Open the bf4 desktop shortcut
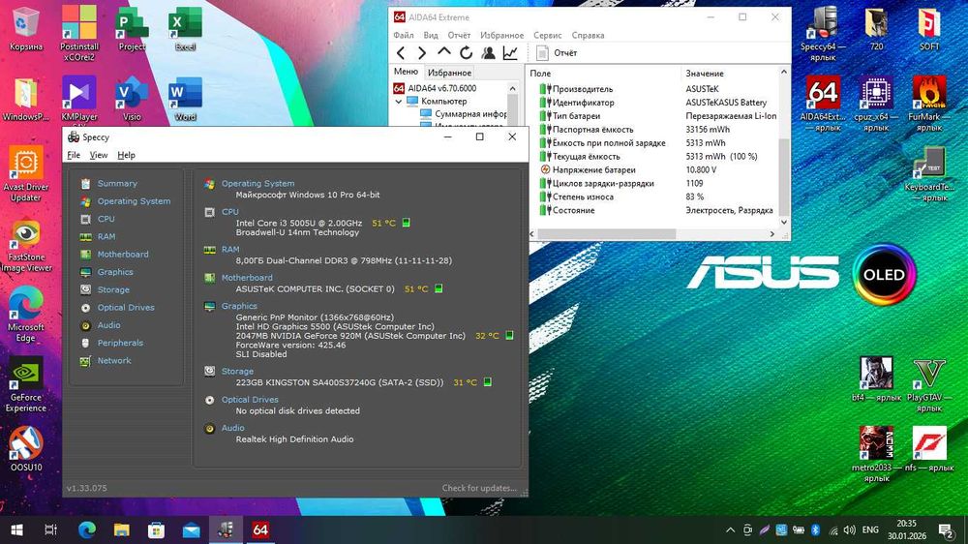Image resolution: width=968 pixels, height=544 pixels. click(876, 380)
